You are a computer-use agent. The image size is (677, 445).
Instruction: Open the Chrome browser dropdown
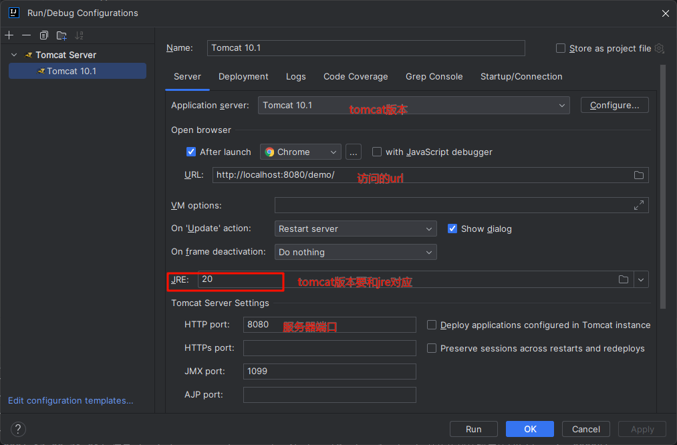(301, 152)
